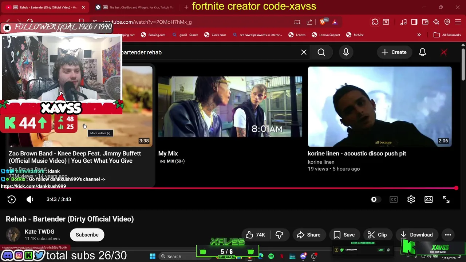
Task: Click the video progress bar end handle
Action: 456,188
